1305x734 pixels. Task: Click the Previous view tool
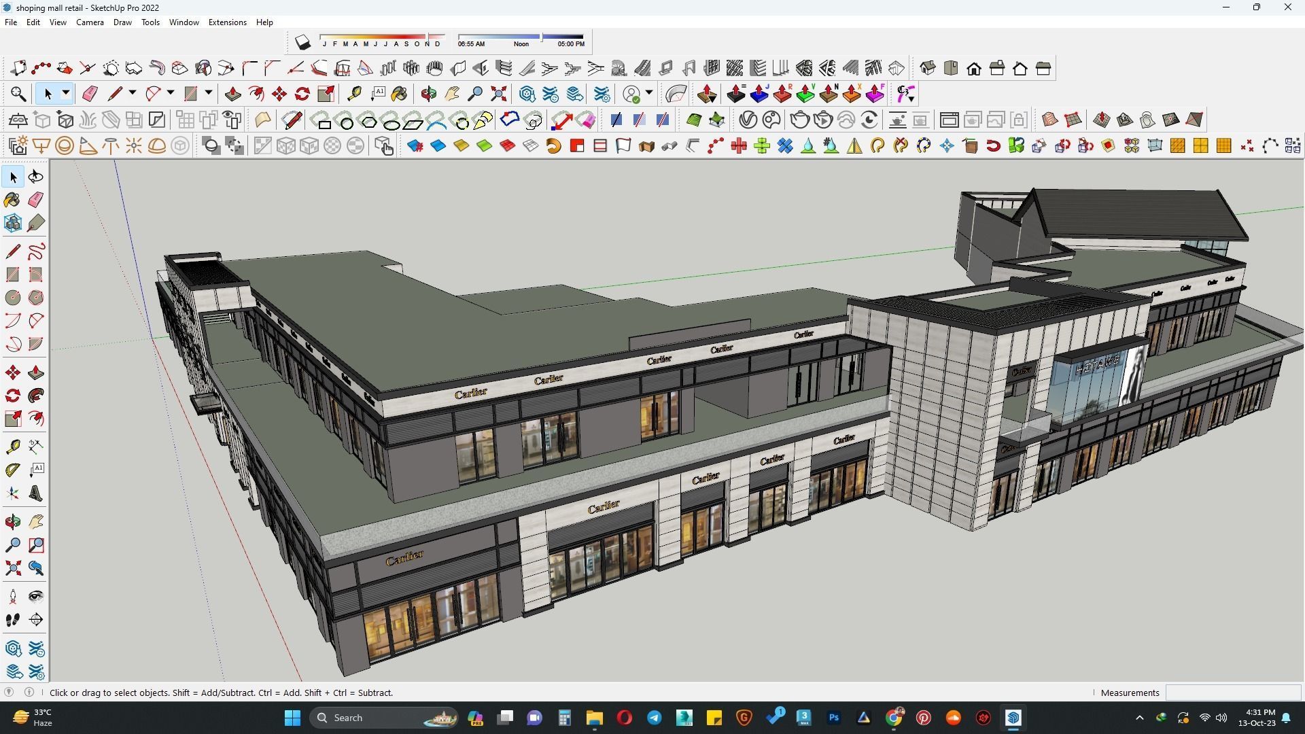point(36,568)
